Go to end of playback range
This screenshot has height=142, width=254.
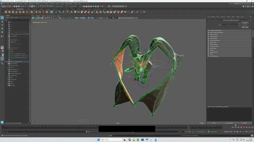[x=252, y=127]
